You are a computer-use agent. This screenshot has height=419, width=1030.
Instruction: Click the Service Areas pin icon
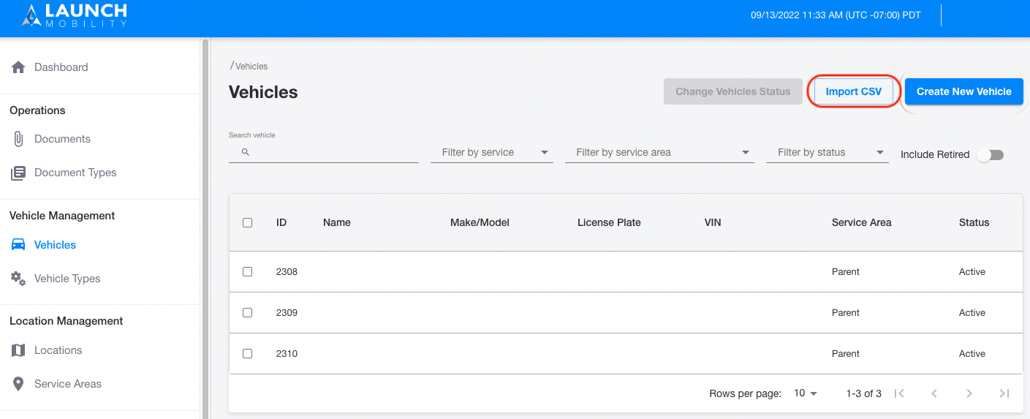18,384
